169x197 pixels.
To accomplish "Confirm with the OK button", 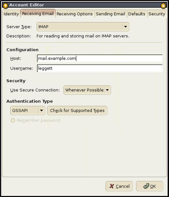I will pos(150,186).
